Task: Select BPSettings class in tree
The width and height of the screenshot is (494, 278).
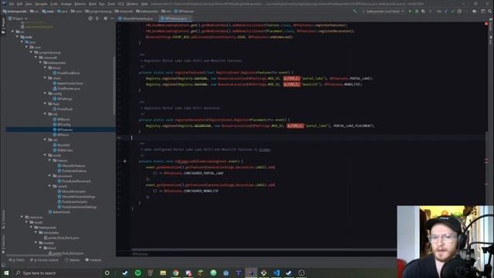Action: click(63, 99)
